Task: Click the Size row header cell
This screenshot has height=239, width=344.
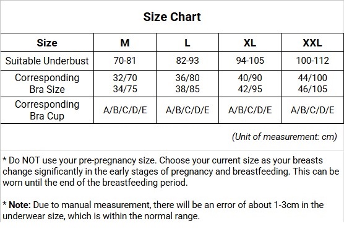Action: (x=47, y=43)
